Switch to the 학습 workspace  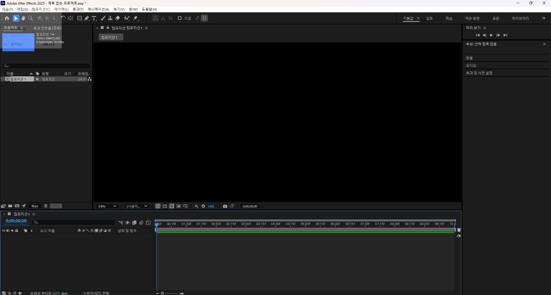(449, 18)
